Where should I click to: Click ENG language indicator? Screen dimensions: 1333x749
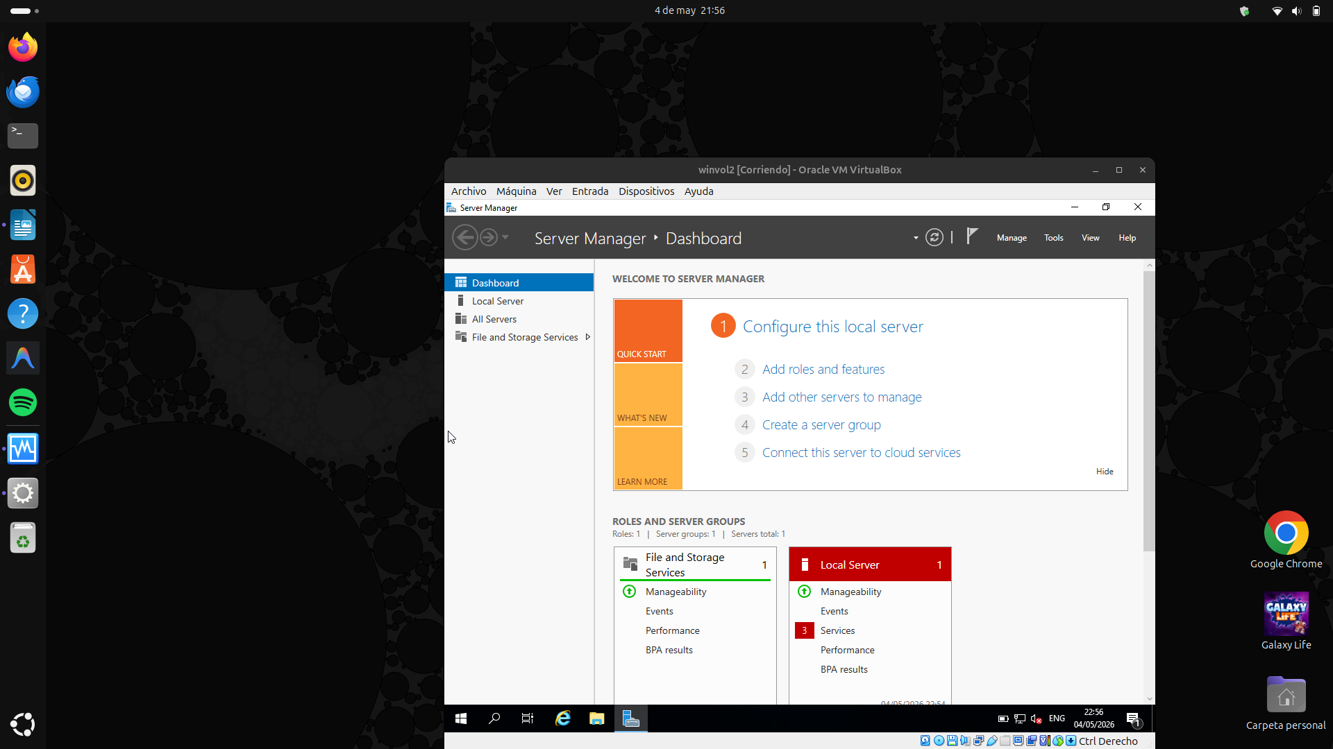coord(1057,718)
